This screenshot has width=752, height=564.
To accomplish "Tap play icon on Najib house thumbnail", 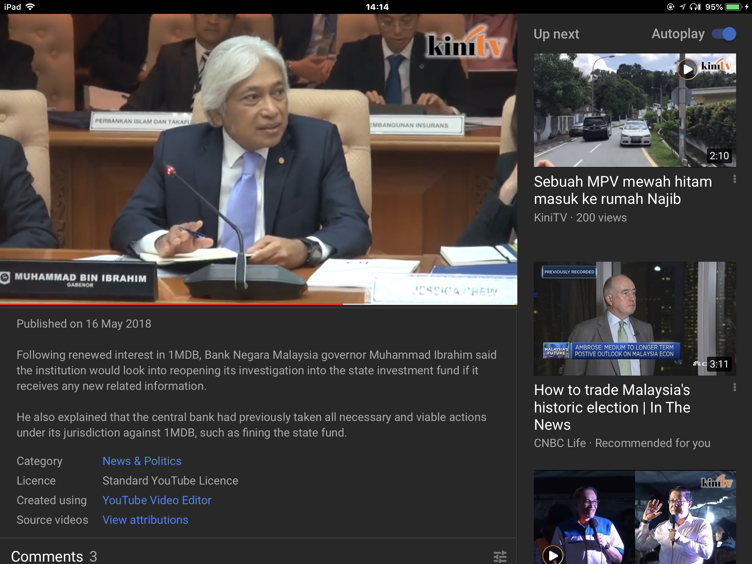I will [x=687, y=69].
